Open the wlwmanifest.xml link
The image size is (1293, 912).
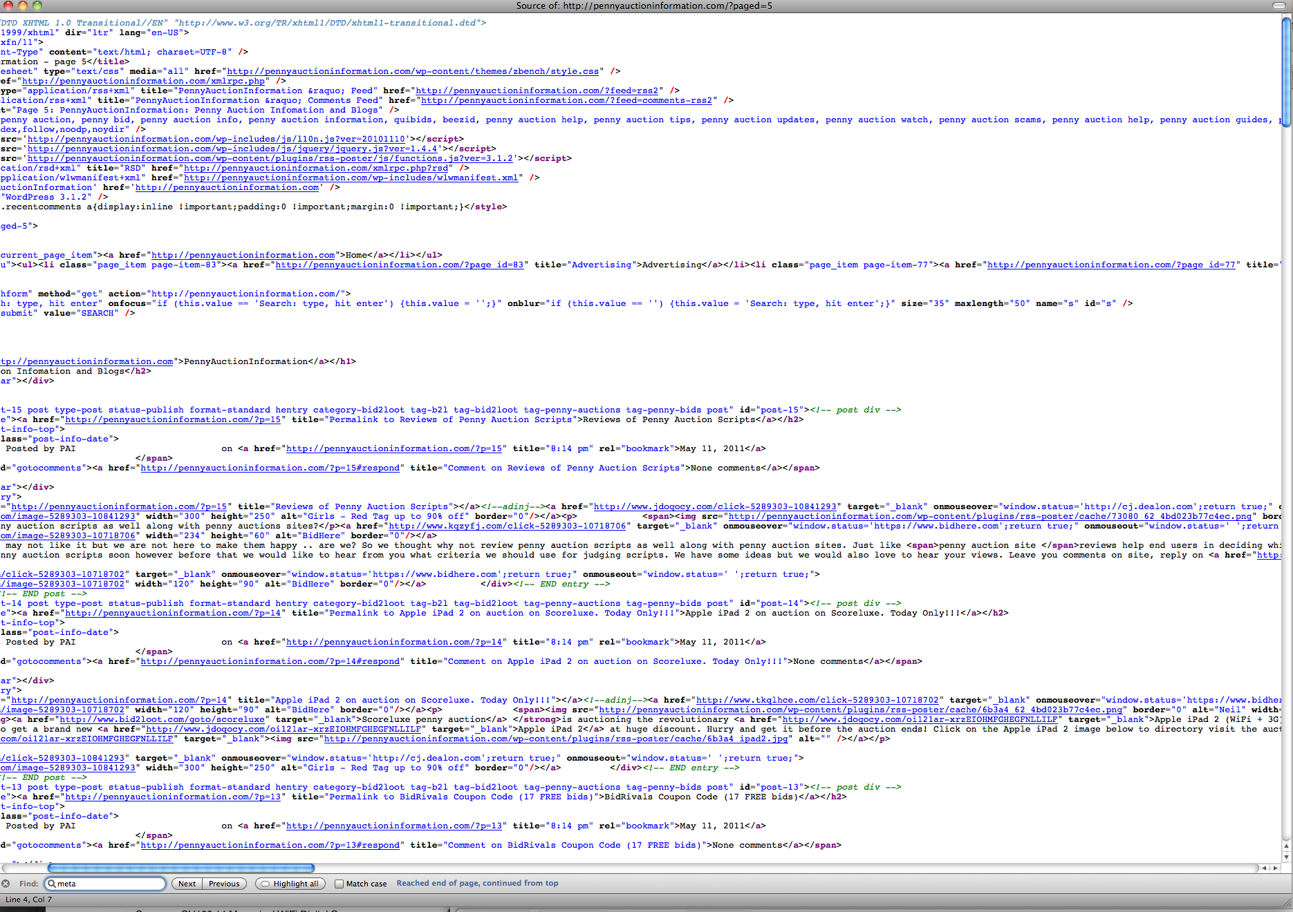tap(351, 178)
